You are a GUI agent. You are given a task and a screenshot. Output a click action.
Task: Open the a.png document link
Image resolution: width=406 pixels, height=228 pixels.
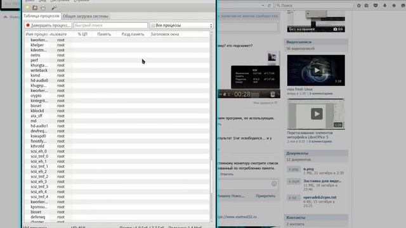coord(308,169)
